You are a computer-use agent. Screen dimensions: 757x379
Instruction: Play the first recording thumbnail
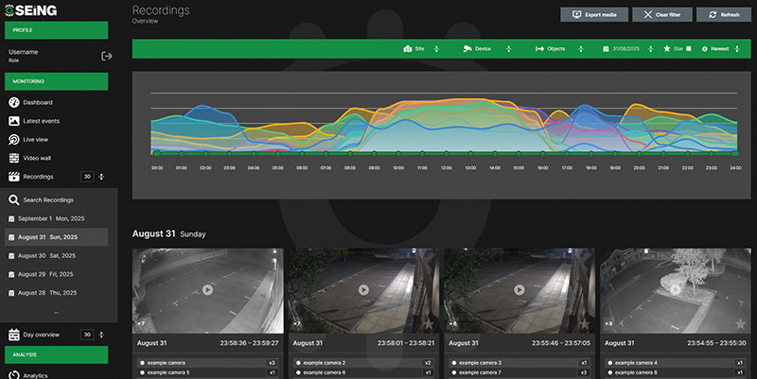208,289
